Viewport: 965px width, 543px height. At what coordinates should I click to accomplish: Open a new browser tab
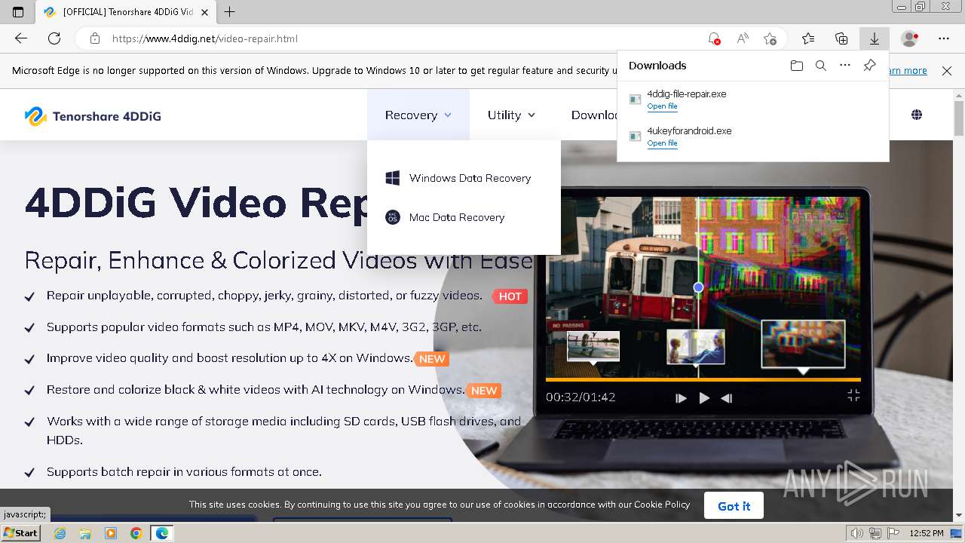click(x=230, y=12)
